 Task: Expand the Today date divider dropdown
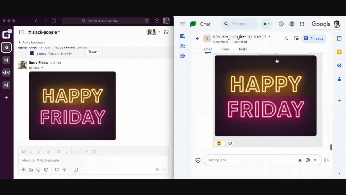[93, 51]
